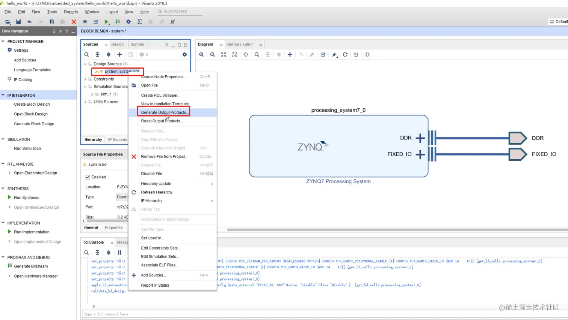This screenshot has width=568, height=320.
Task: Click Validate Design checkmark icon in Diagram toolbar
Action: click(323, 55)
